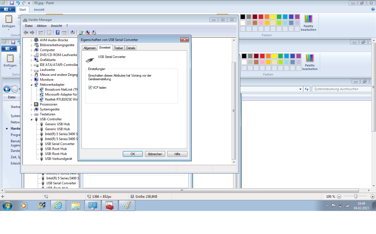This screenshot has width=376, height=234.
Task: Open the red toolbox taskbar icon
Action: pos(110,205)
